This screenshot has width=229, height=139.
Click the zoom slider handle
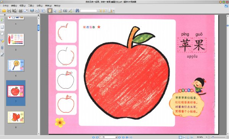tap(213, 137)
